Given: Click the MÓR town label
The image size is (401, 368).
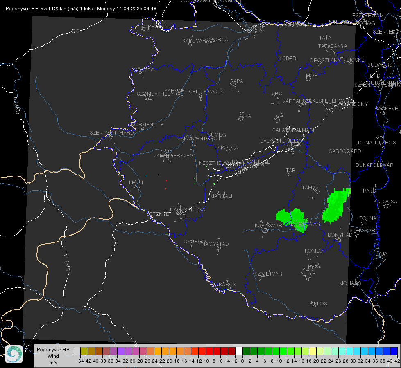Looking at the screenshot, I should pyautogui.click(x=312, y=75).
